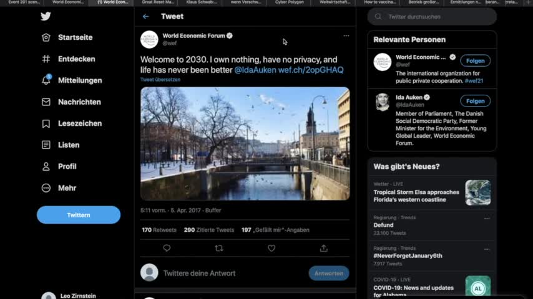Follow Ida Auken with Folgen button
This screenshot has height=299, width=533.
[x=475, y=101]
